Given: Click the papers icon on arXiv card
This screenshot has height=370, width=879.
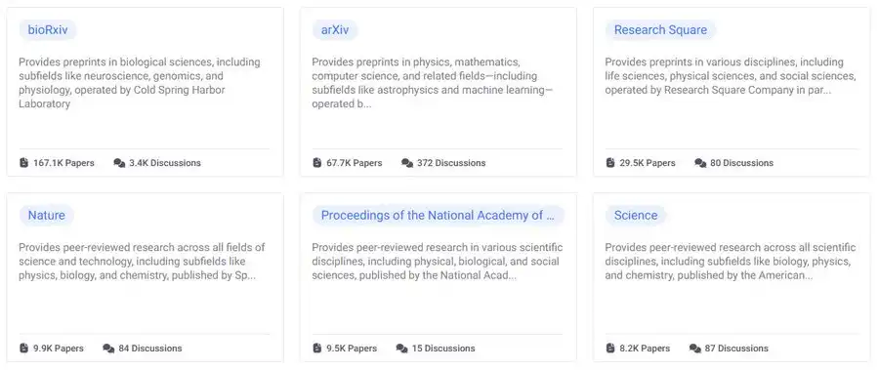Looking at the screenshot, I should tap(317, 163).
